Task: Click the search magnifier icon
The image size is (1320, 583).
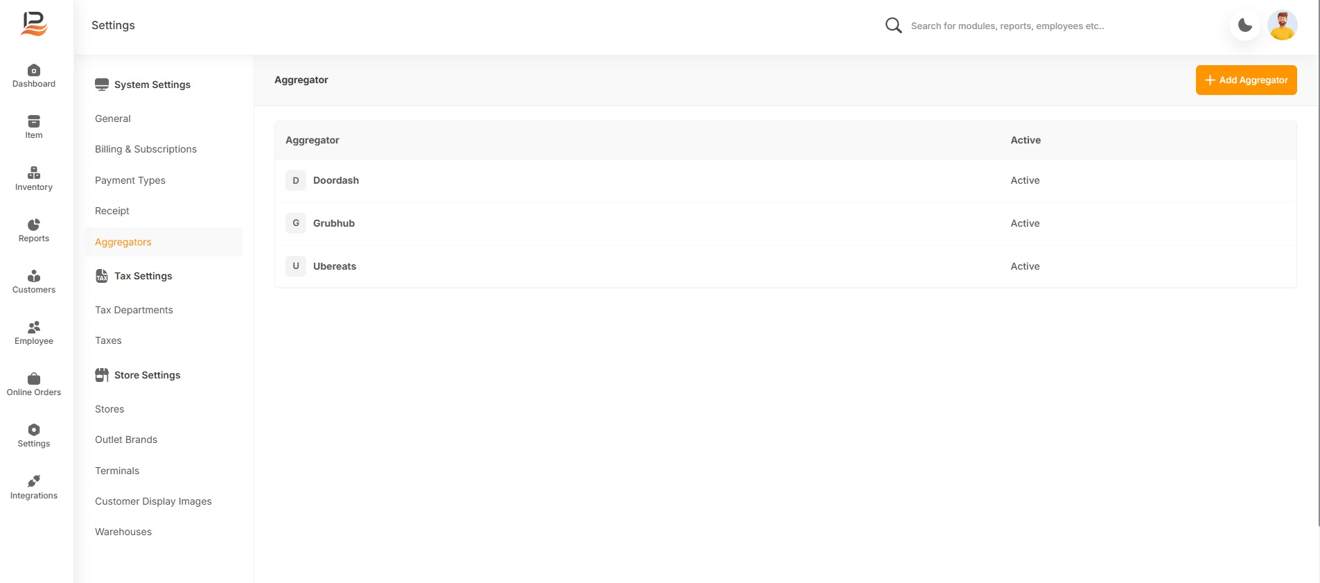Action: pos(893,26)
